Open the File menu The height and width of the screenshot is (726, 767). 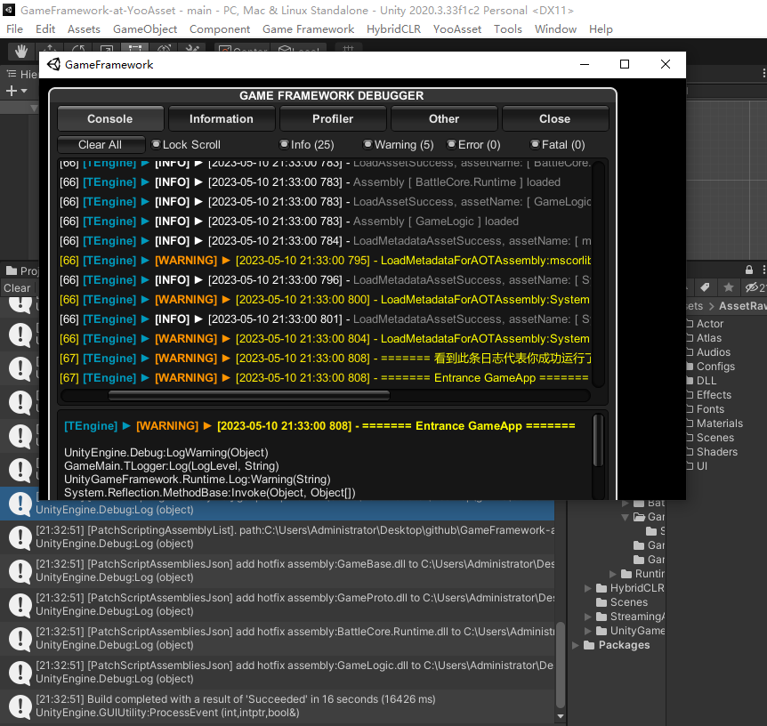[14, 29]
